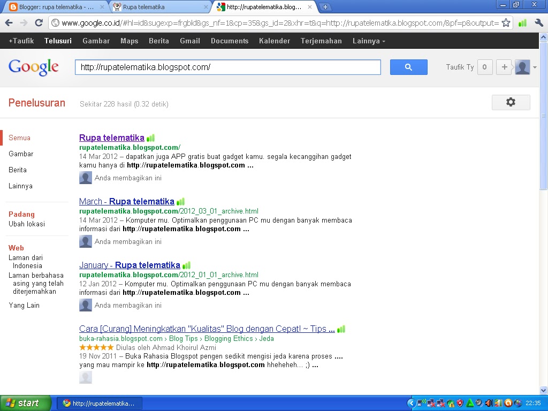Open Kalender in the top bar
This screenshot has width=548, height=411.
tap(275, 41)
